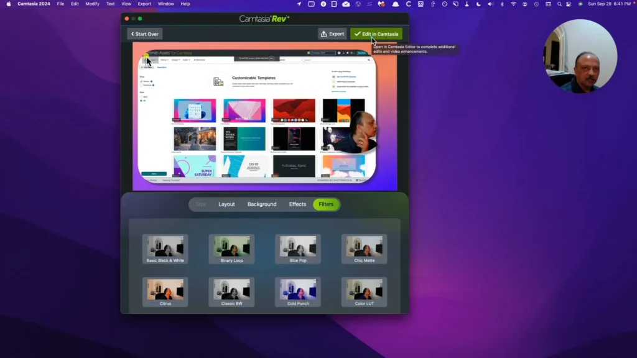Viewport: 637px width, 358px height.
Task: Open the Wi-Fi menu bar icon
Action: click(x=513, y=4)
